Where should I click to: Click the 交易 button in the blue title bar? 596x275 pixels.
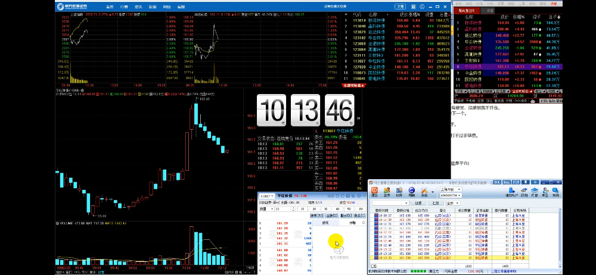pos(401,7)
